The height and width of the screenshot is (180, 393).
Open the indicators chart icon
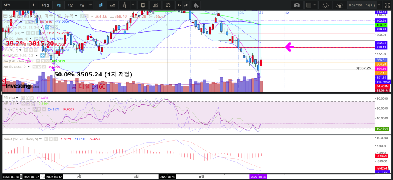155,5
